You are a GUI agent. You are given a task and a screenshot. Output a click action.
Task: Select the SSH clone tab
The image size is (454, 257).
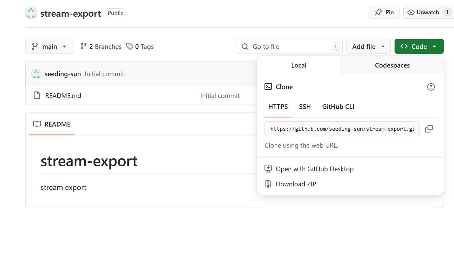pos(305,107)
